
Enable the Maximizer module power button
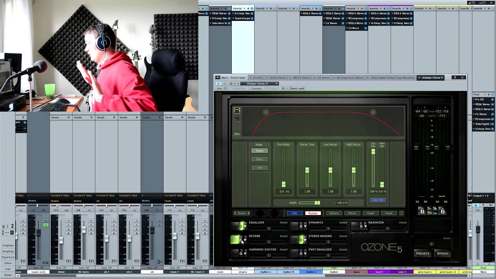click(x=362, y=226)
